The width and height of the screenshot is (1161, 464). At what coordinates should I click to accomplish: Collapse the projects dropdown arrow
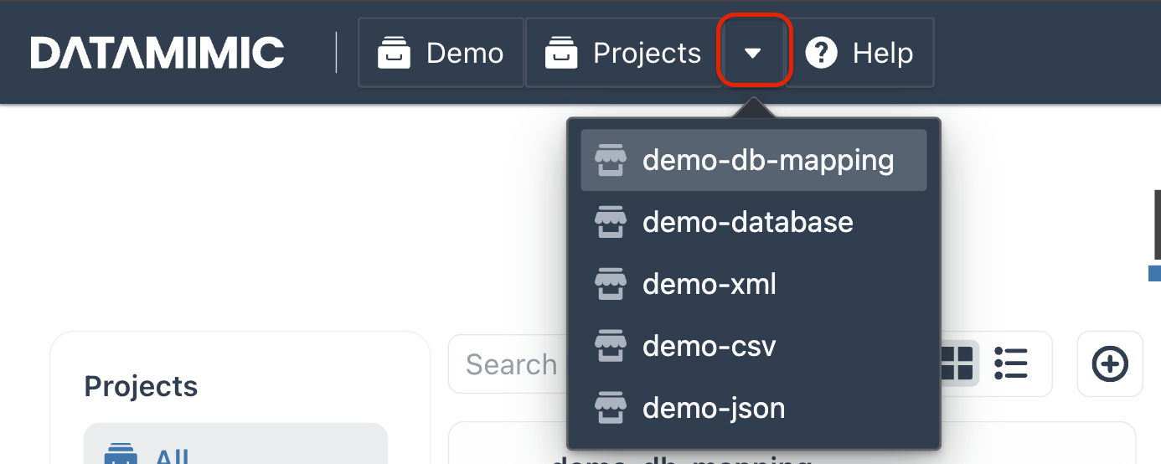[x=753, y=53]
